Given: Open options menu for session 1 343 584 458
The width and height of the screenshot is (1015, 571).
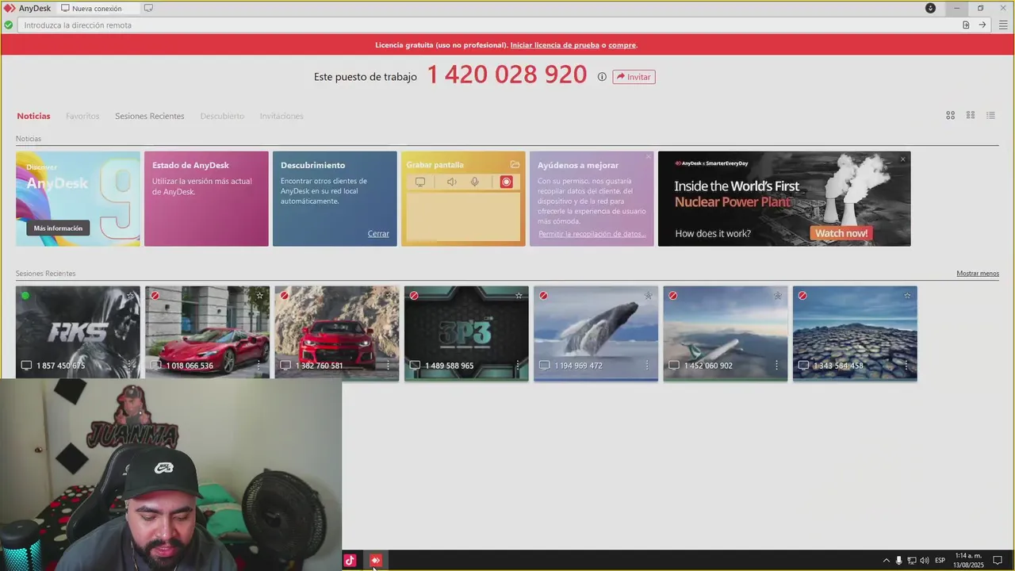Looking at the screenshot, I should pos(906,366).
